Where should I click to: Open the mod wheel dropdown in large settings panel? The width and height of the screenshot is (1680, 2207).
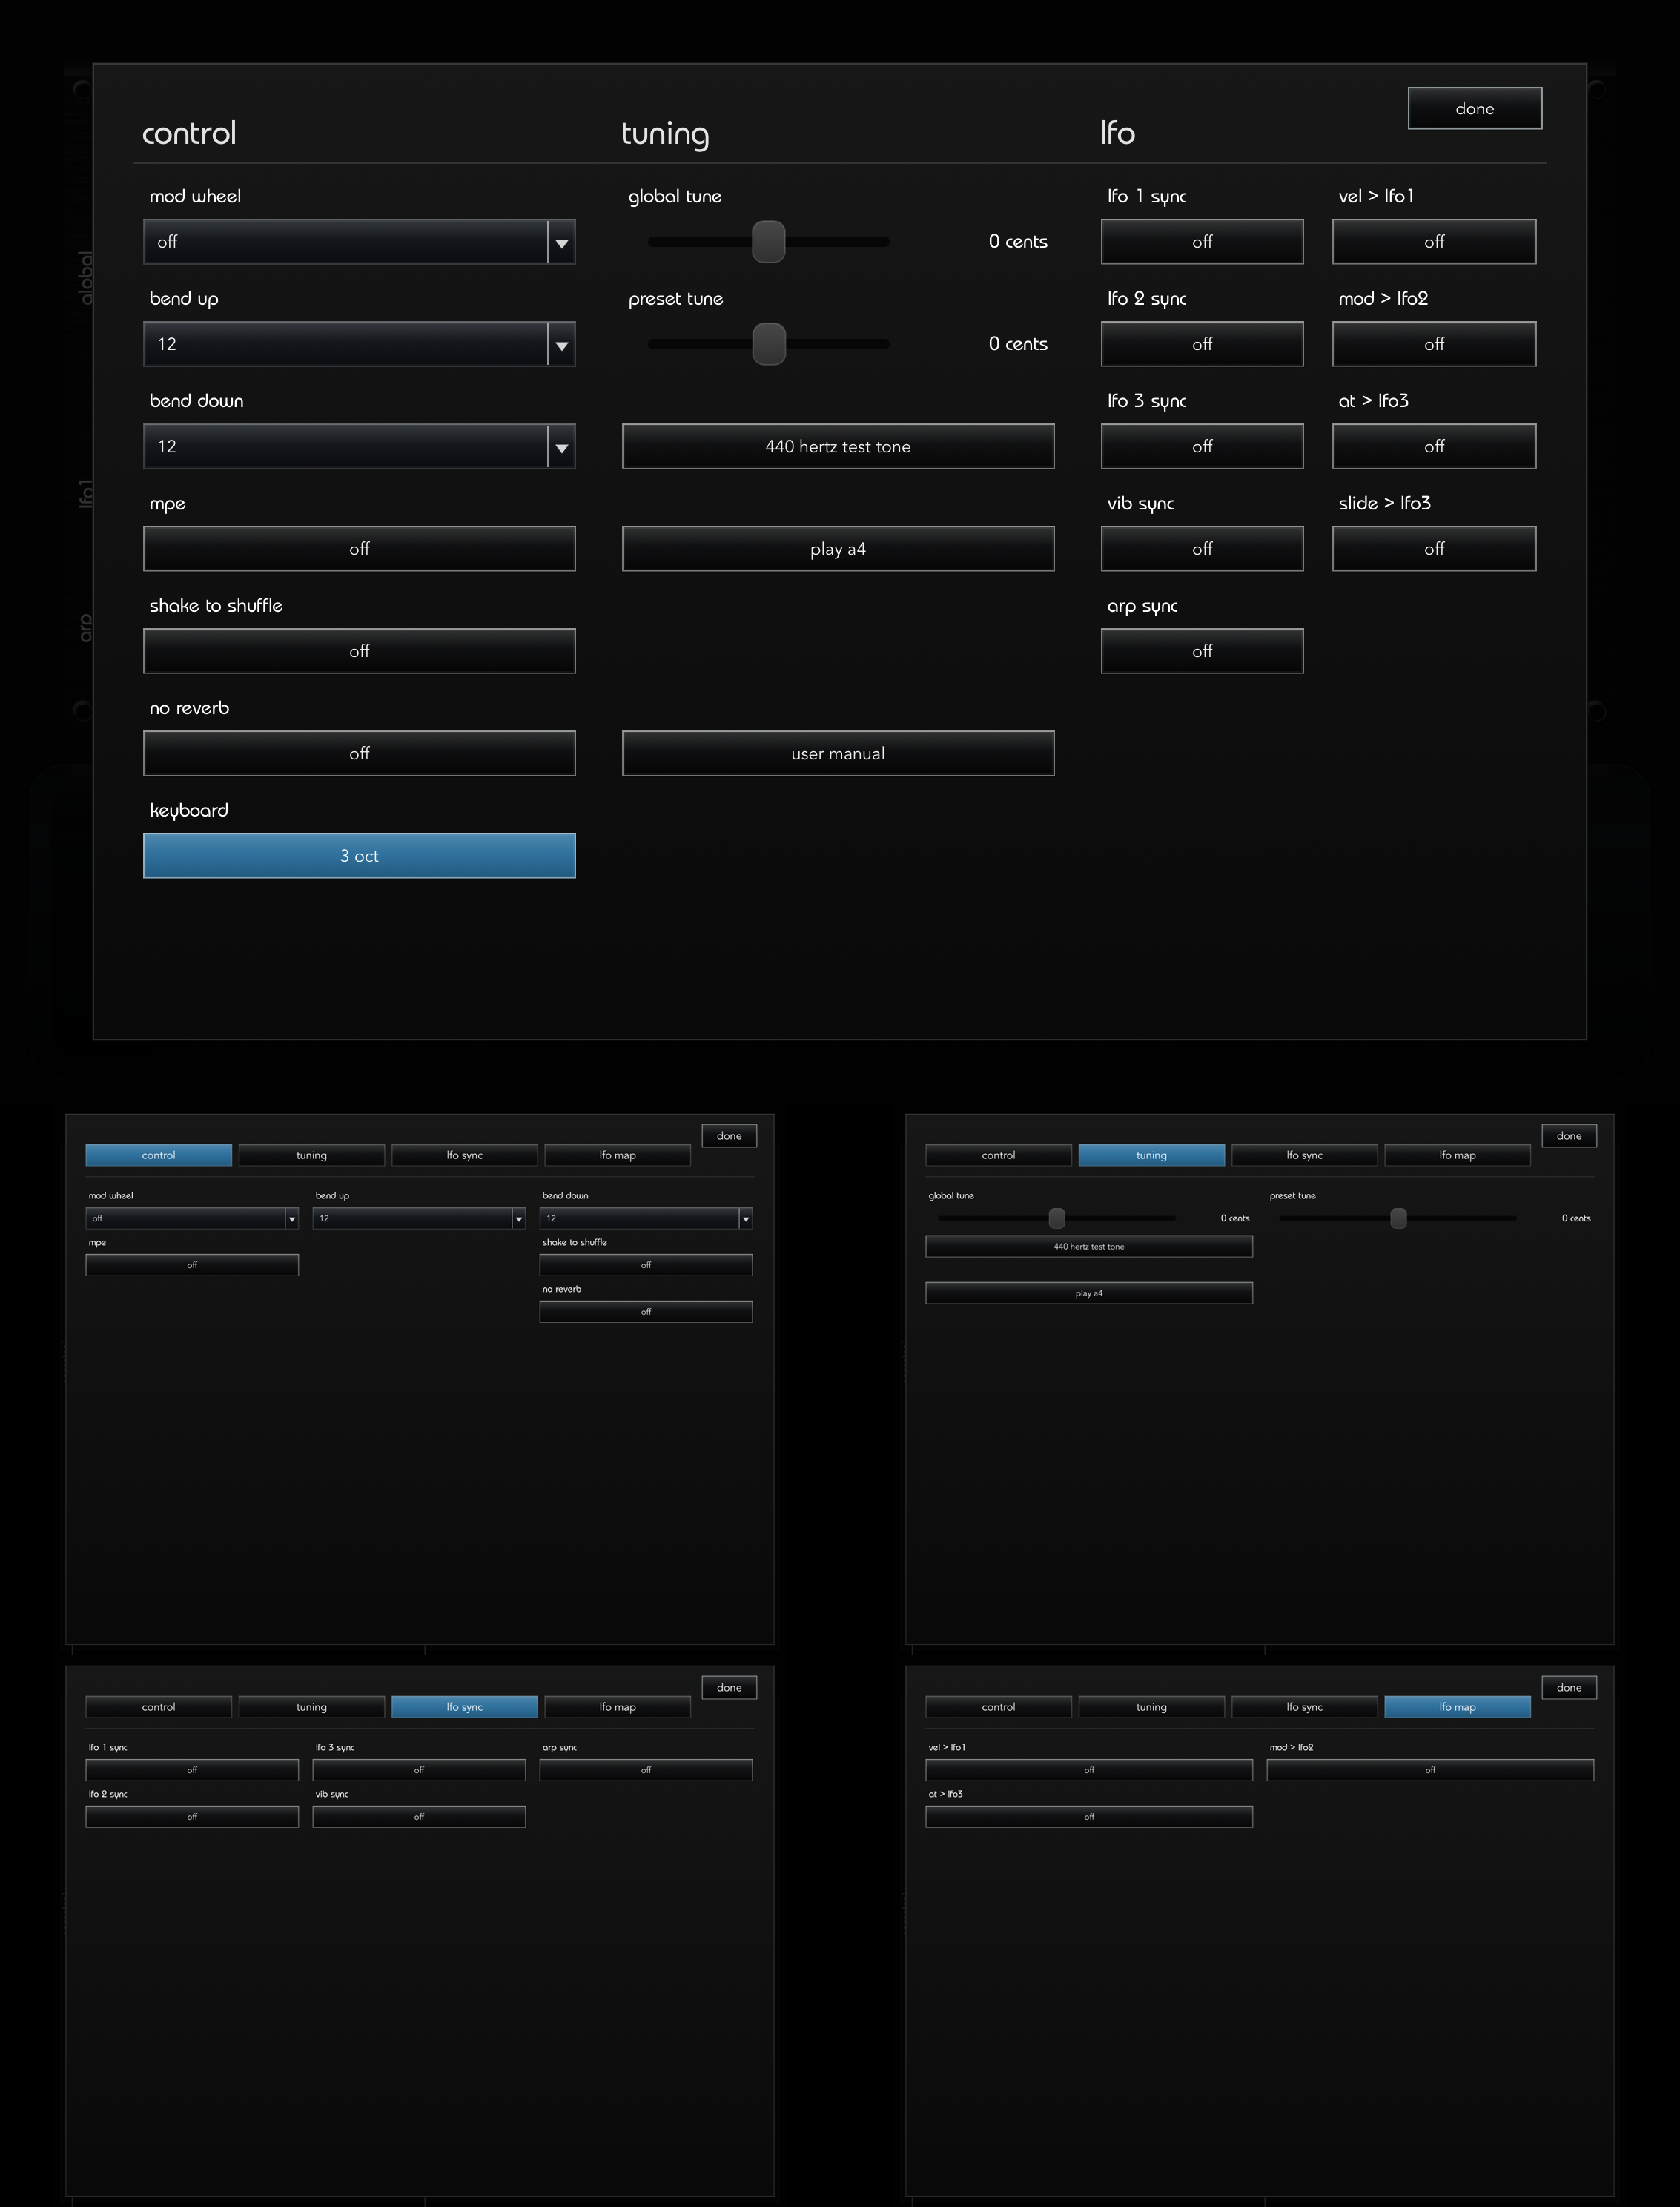coord(359,242)
